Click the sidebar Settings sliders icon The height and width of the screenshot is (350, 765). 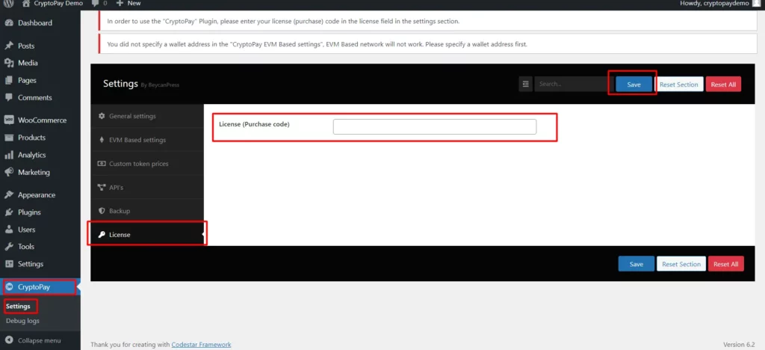point(9,264)
